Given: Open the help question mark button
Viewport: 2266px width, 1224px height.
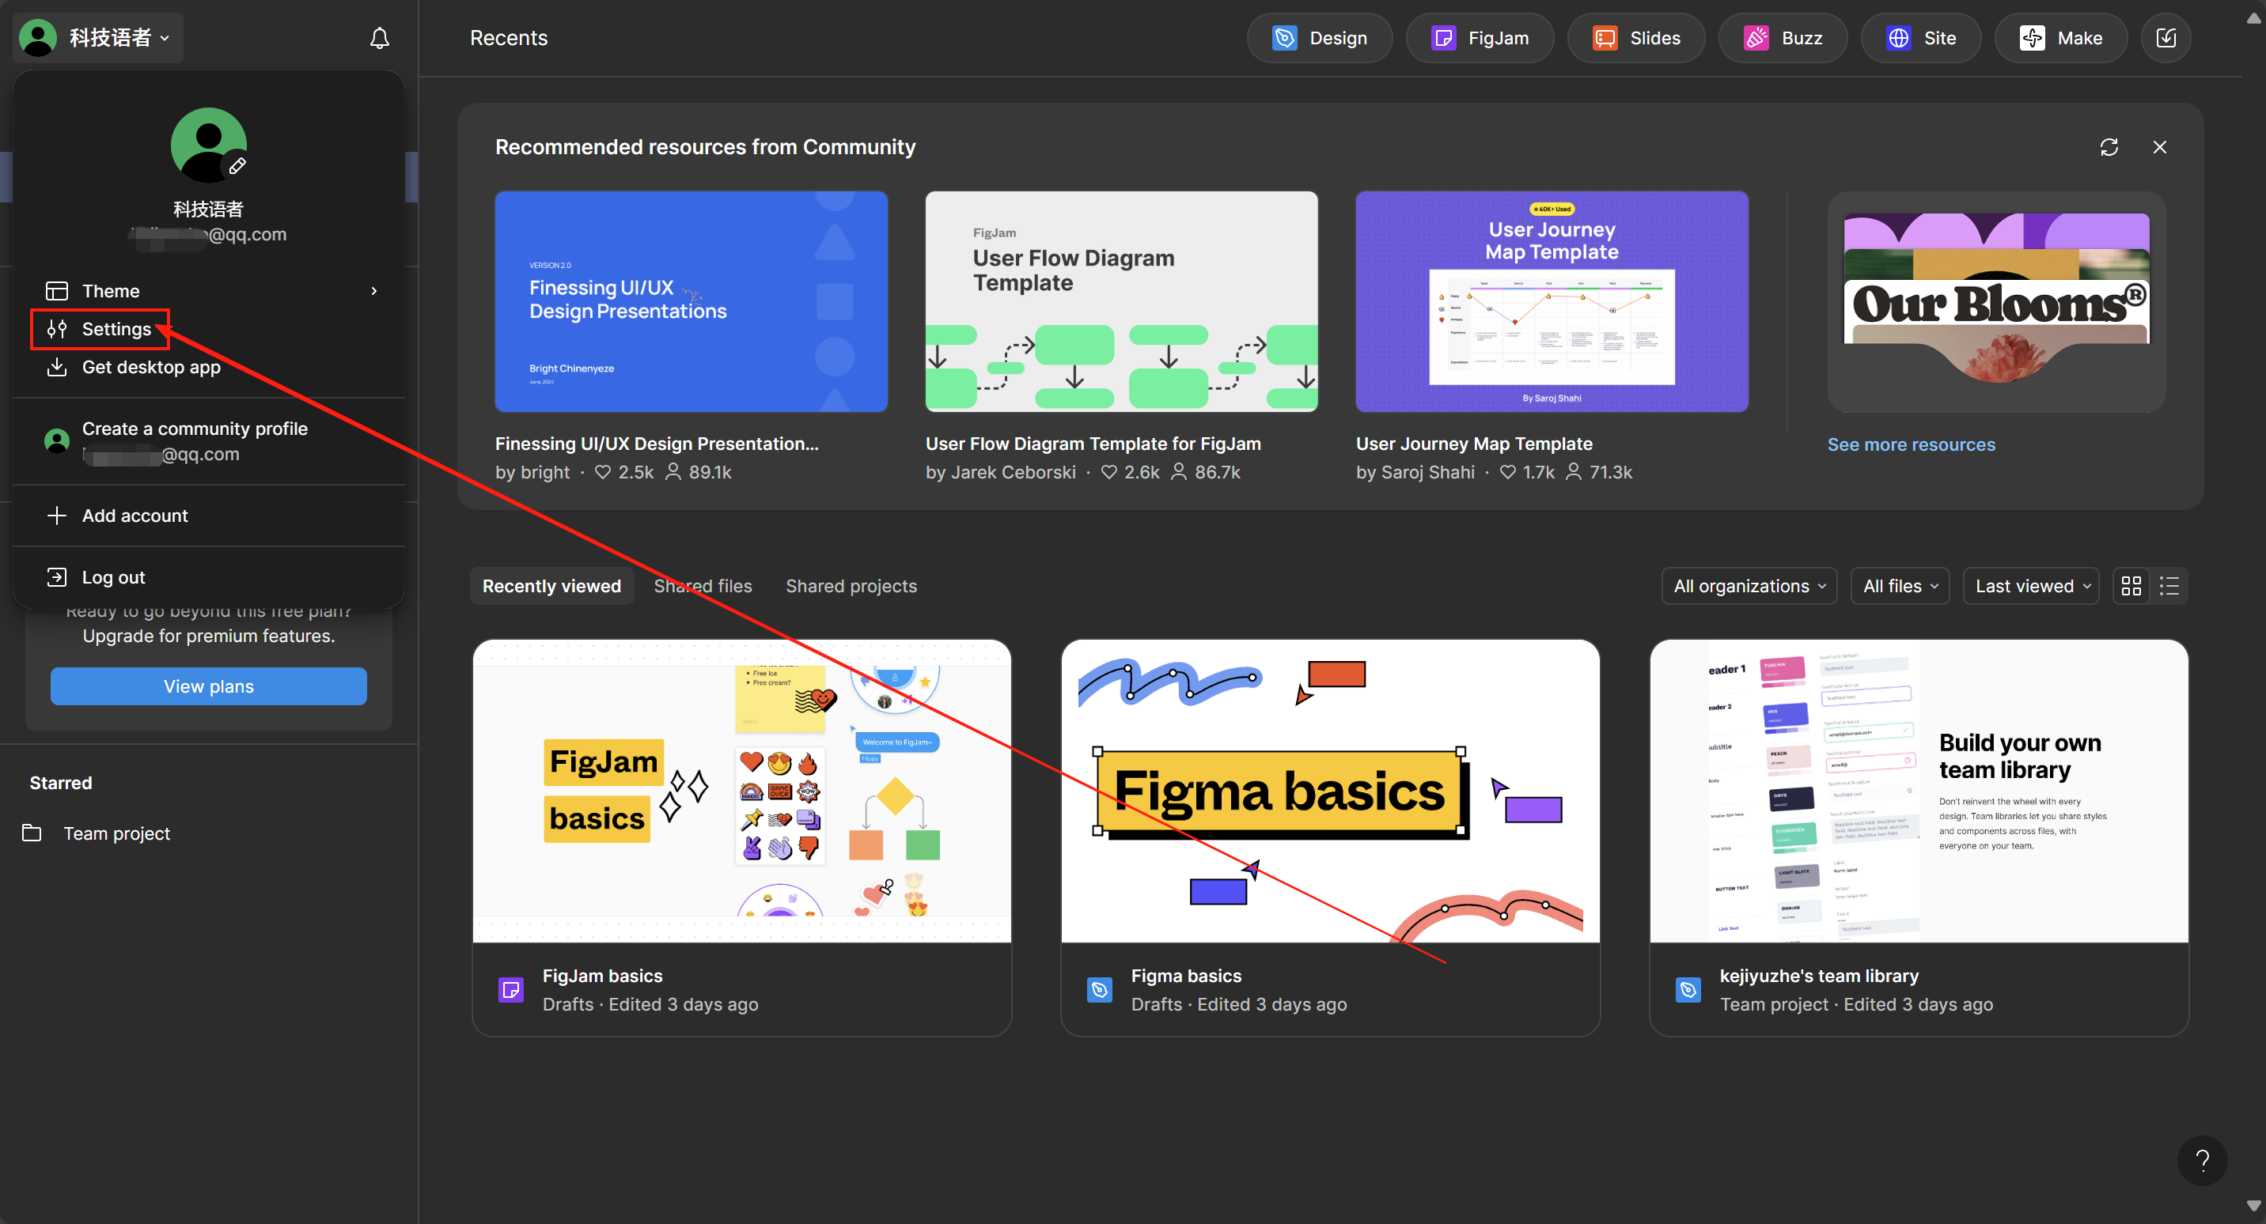Looking at the screenshot, I should 2202,1161.
